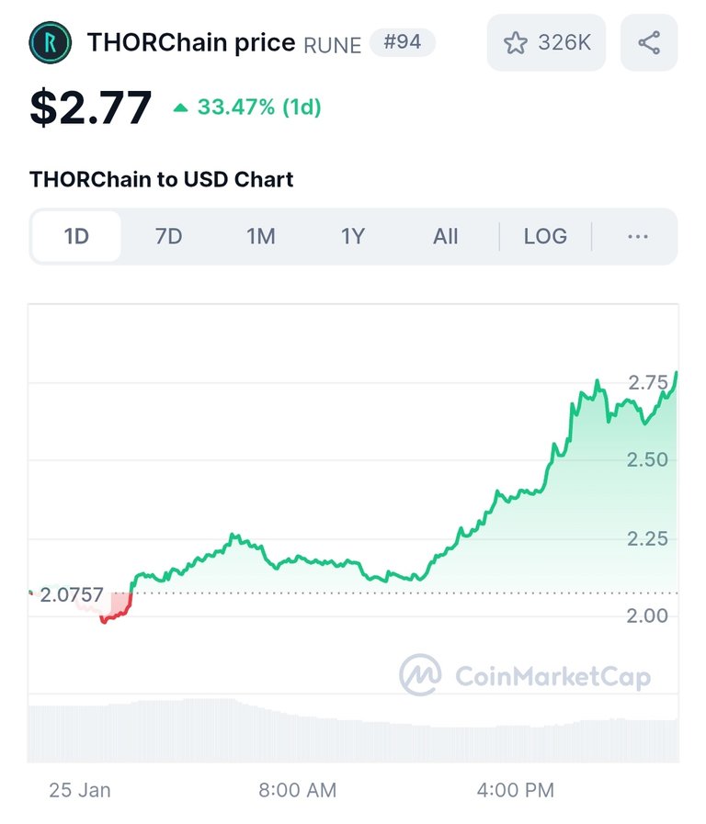
Task: Click the volume bars below the chart
Action: (353, 731)
